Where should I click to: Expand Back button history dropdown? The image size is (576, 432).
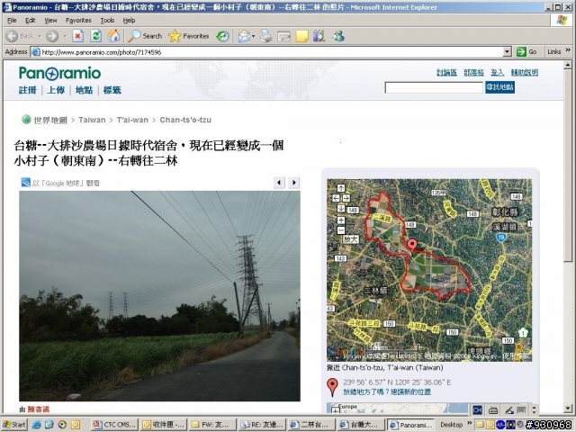40,36
